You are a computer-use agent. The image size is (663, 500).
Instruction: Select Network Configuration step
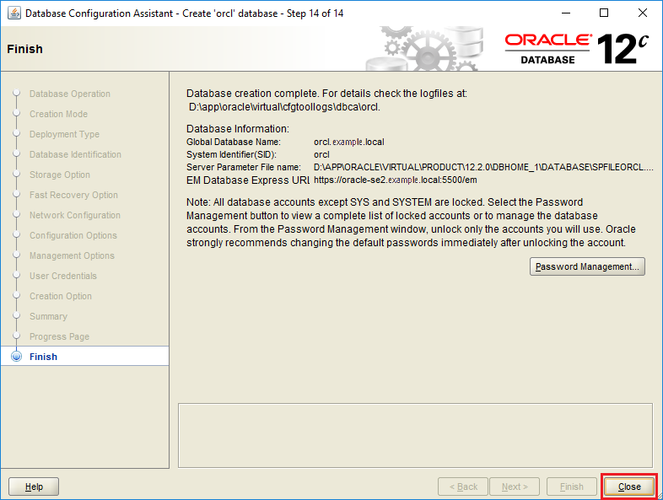[75, 215]
